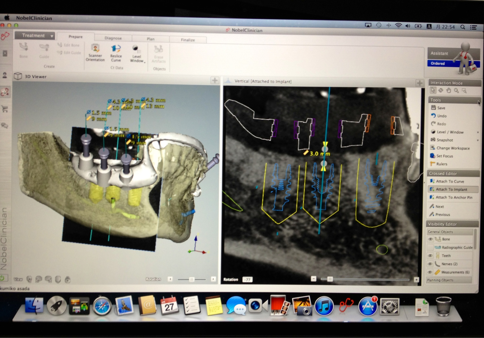Open Safari from the Dock

click(x=102, y=306)
